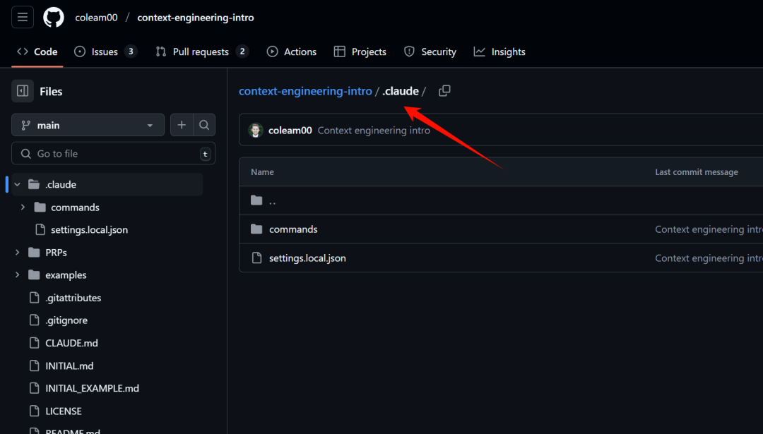Click the Files panel heading

click(x=51, y=91)
